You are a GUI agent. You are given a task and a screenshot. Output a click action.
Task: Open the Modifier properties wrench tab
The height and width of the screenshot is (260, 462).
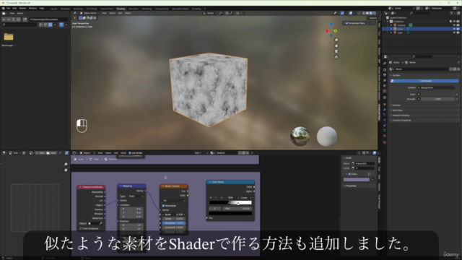pyautogui.click(x=385, y=110)
